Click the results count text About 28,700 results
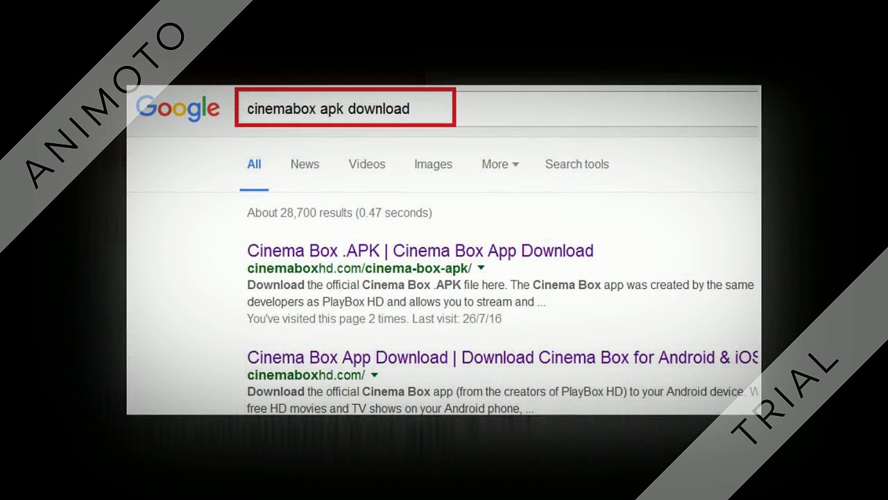The height and width of the screenshot is (500, 888). pos(339,212)
